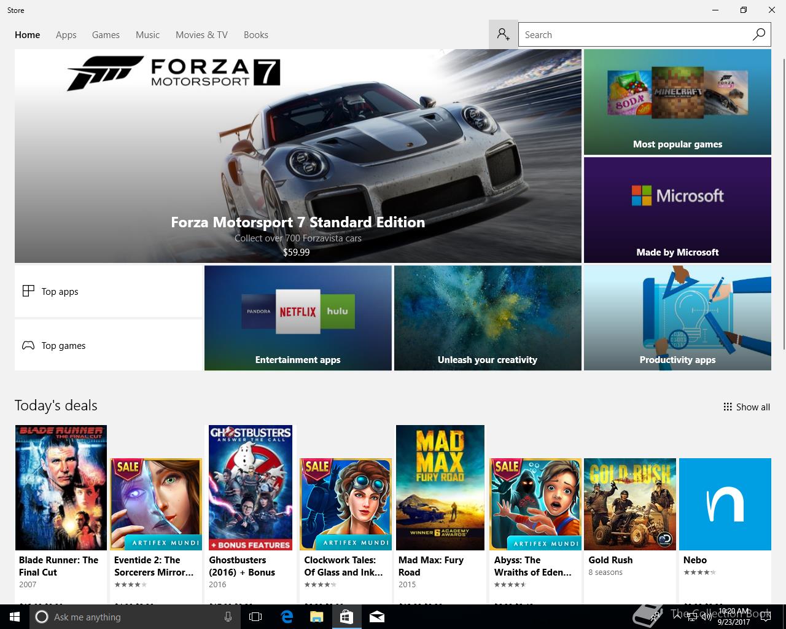Open the Unleash your creativity tile
The image size is (786, 629).
pyautogui.click(x=488, y=318)
